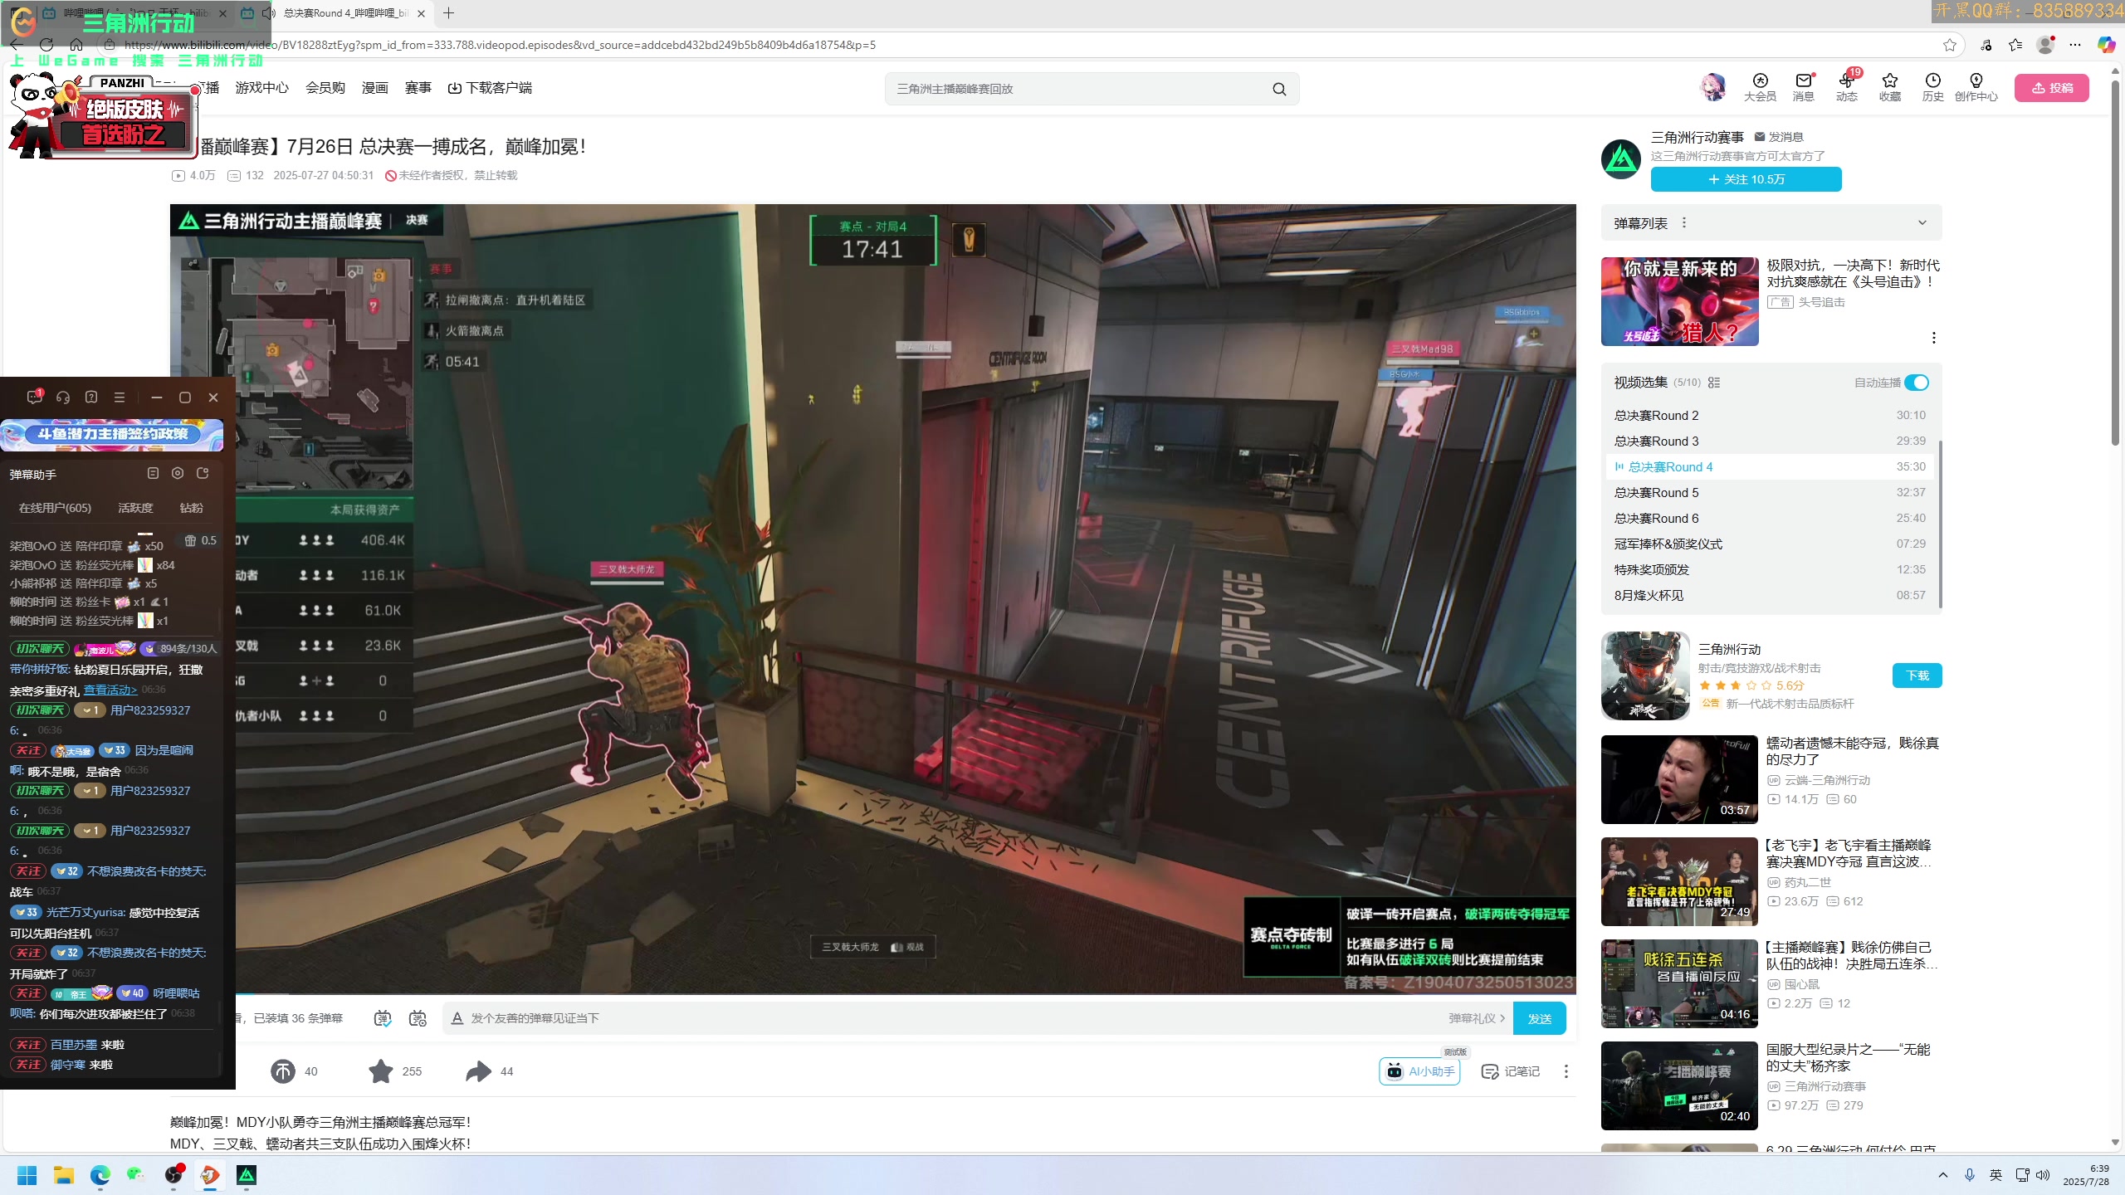Image resolution: width=2125 pixels, height=1195 pixels.
Task: Switch to 活跃度 tab in assistant
Action: coord(135,508)
